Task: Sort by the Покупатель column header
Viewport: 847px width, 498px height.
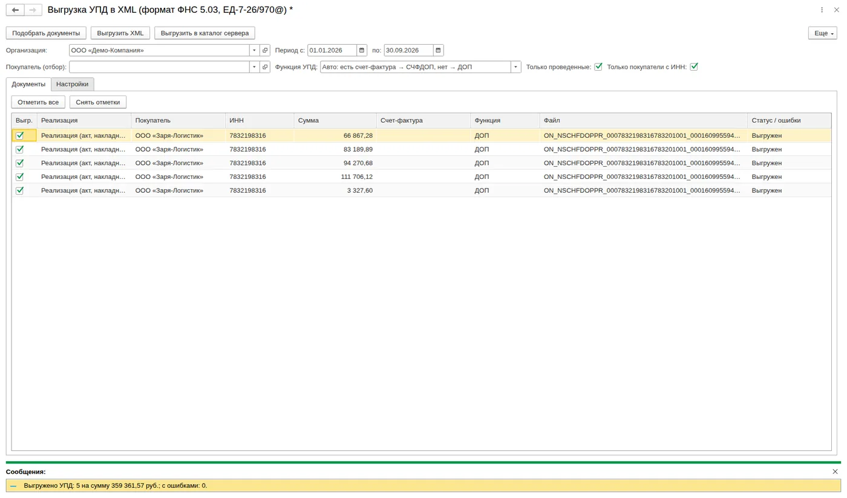Action: (178, 121)
